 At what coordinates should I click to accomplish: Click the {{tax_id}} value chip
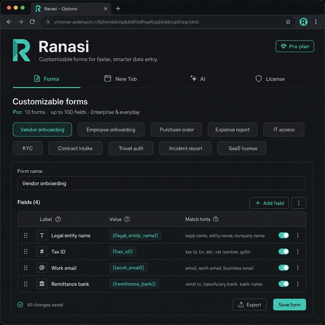click(123, 251)
